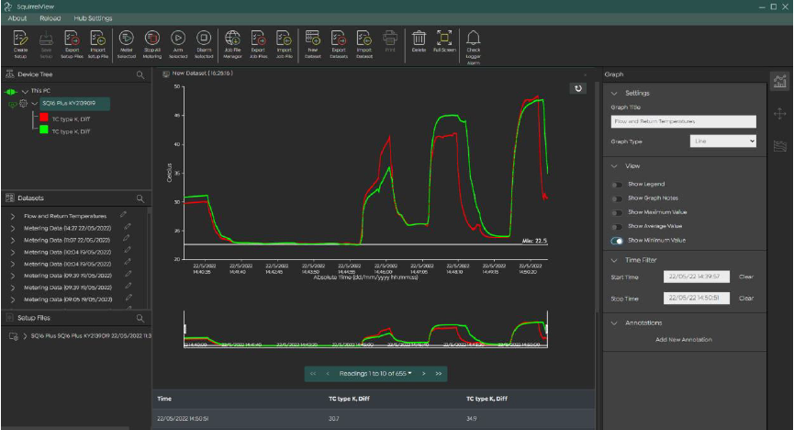Click the Create Setup toolbar icon
Screen dimensions: 794x430
pyautogui.click(x=21, y=38)
